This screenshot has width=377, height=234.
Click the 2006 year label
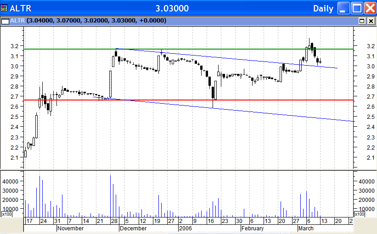click(186, 228)
